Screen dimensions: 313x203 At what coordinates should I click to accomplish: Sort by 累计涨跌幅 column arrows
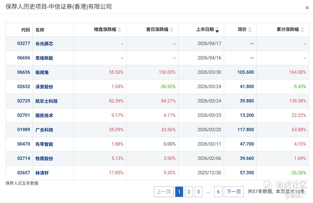click(x=302, y=30)
